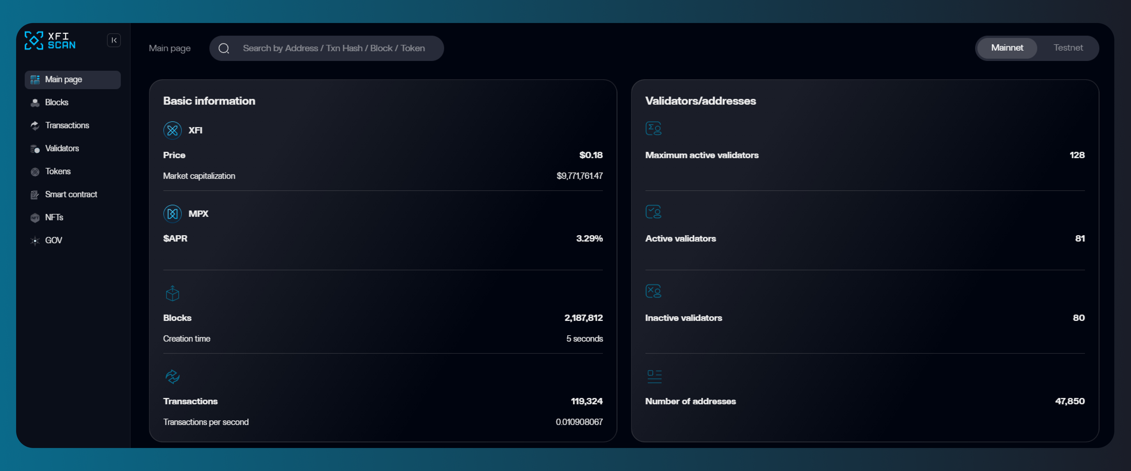Open GOV in the sidebar

coord(54,240)
